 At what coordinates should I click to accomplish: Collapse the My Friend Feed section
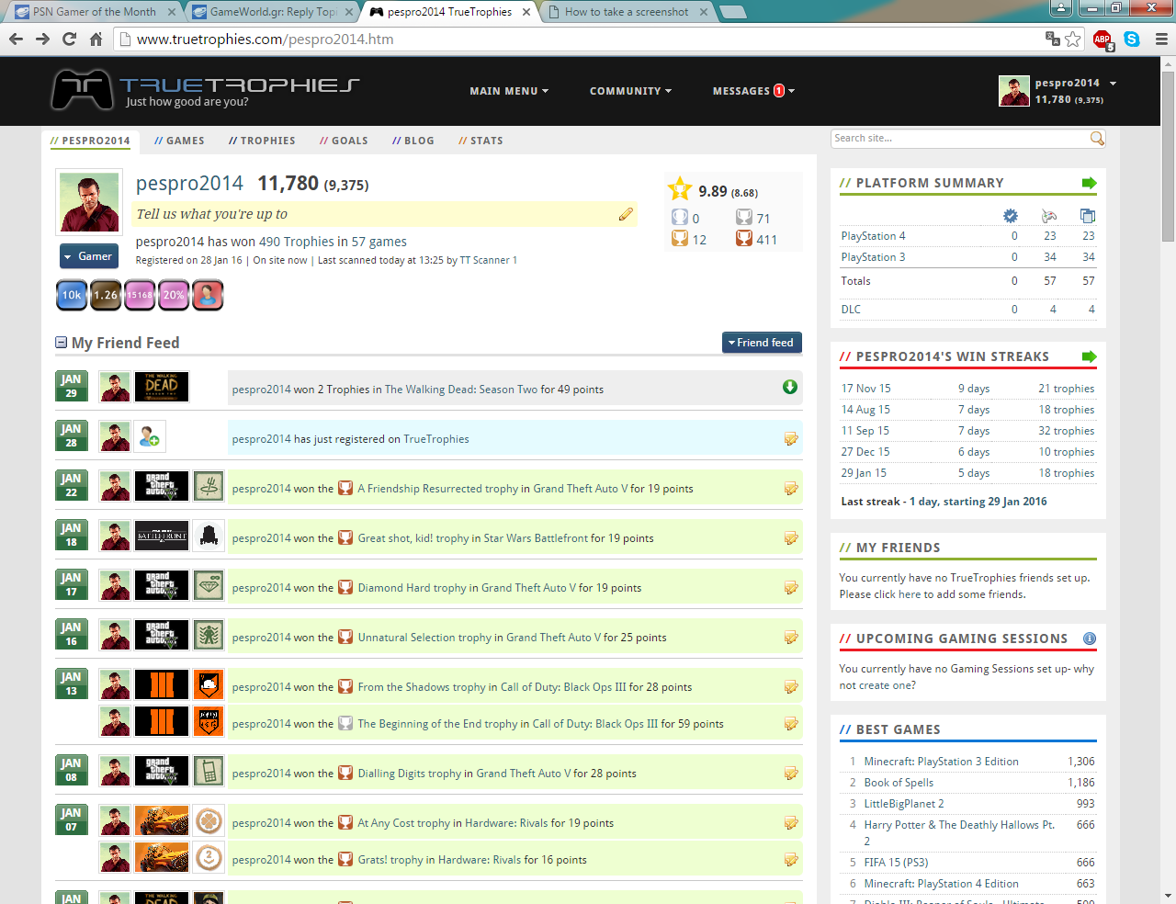point(62,343)
